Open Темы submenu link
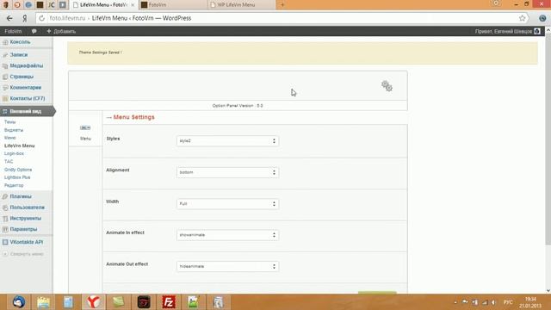 click(9, 122)
